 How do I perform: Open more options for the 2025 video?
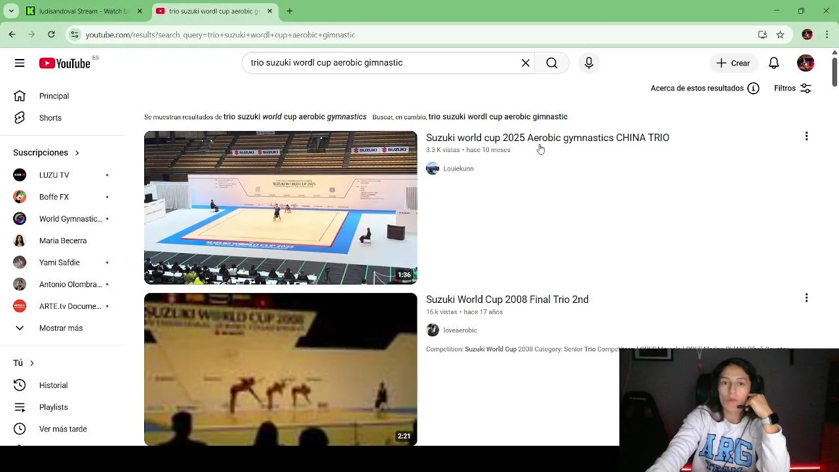[x=806, y=136]
